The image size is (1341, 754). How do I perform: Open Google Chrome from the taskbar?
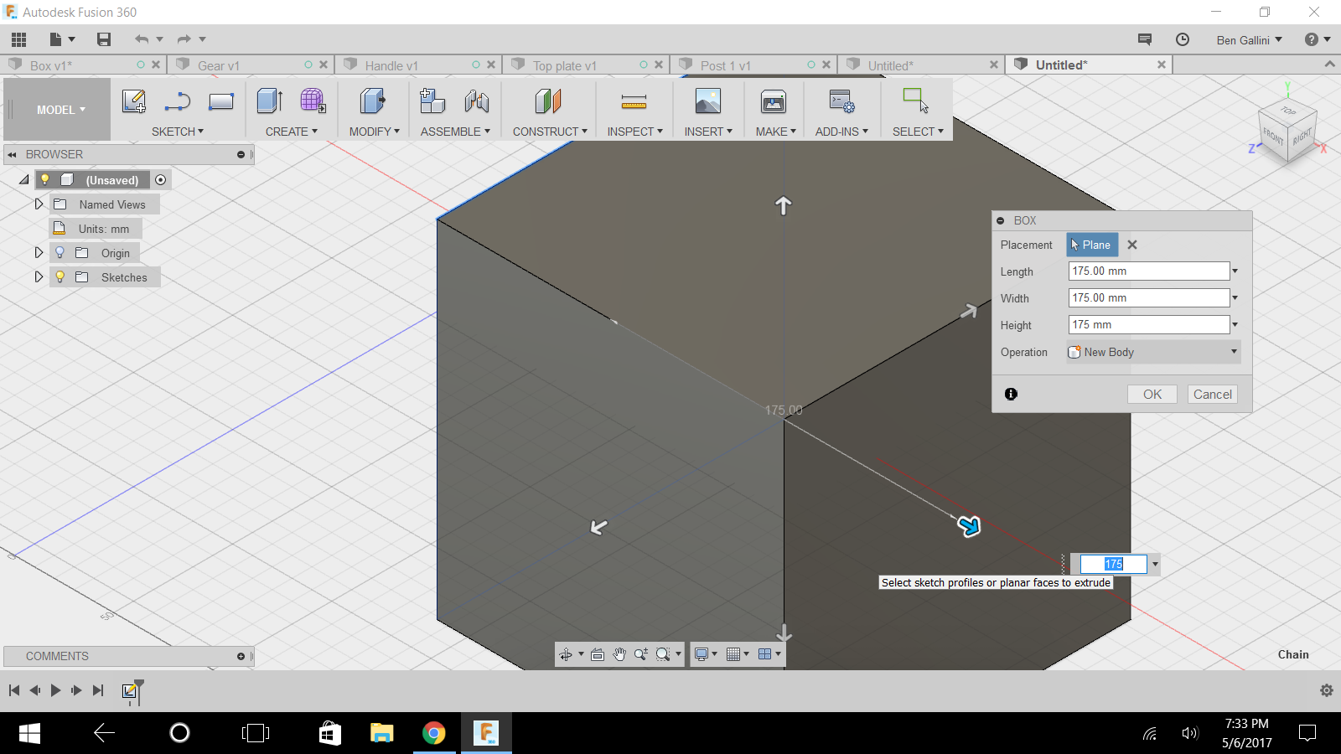click(434, 733)
